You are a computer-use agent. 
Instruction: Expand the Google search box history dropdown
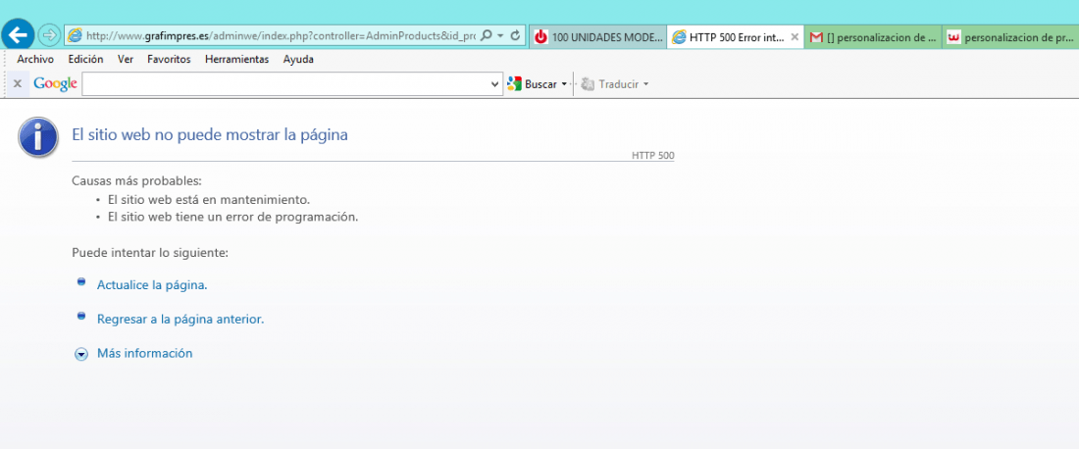tap(496, 84)
